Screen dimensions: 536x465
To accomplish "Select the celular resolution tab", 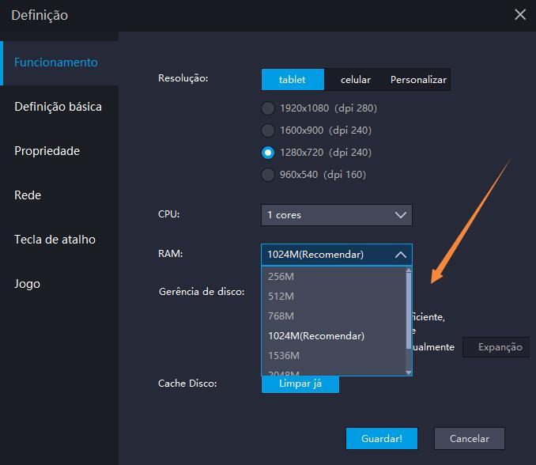I will tap(356, 80).
